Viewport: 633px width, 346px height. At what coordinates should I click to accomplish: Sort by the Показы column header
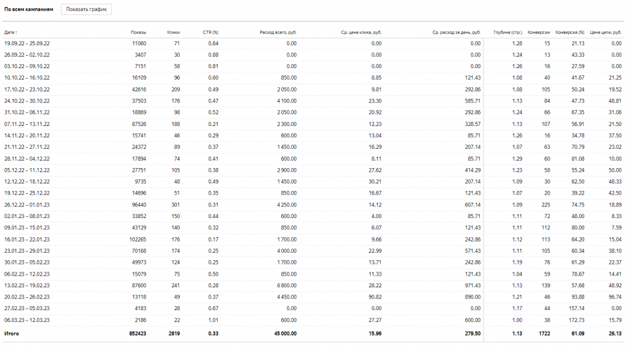click(138, 32)
